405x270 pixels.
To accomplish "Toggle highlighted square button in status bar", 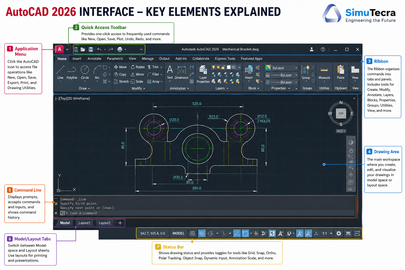I will tap(245, 233).
